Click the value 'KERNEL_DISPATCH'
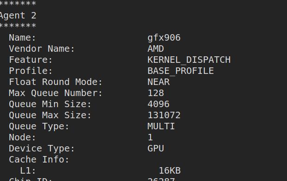Screen dimensions: 287x181 [189, 60]
